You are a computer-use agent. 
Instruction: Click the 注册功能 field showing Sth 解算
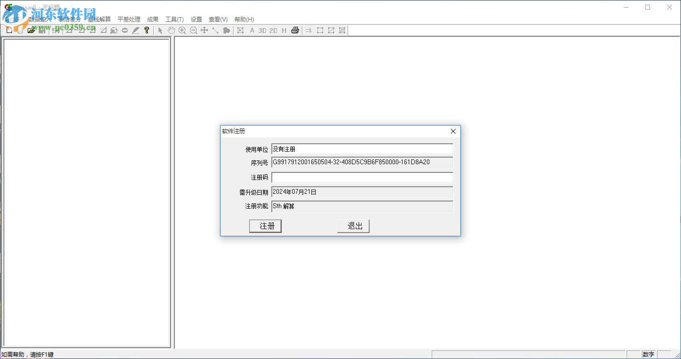click(362, 206)
